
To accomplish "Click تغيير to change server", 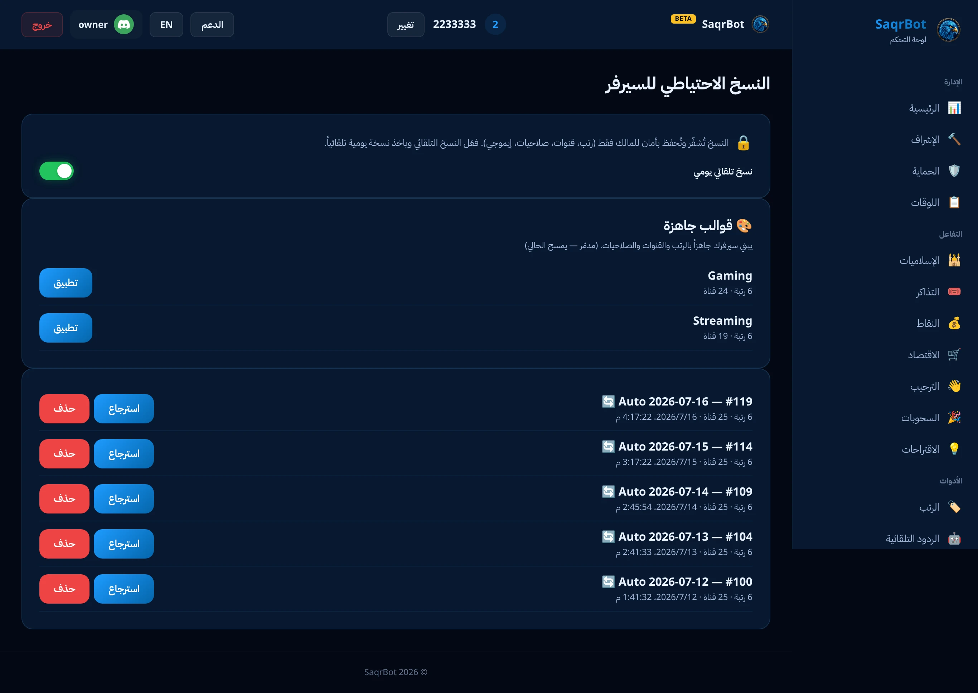I will pyautogui.click(x=406, y=25).
